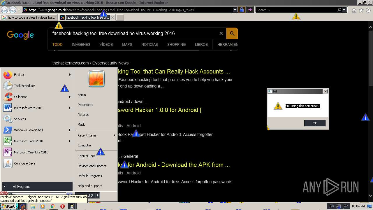Expand the CCleaner submenu arrow
373x210 pixels.
tap(70, 97)
